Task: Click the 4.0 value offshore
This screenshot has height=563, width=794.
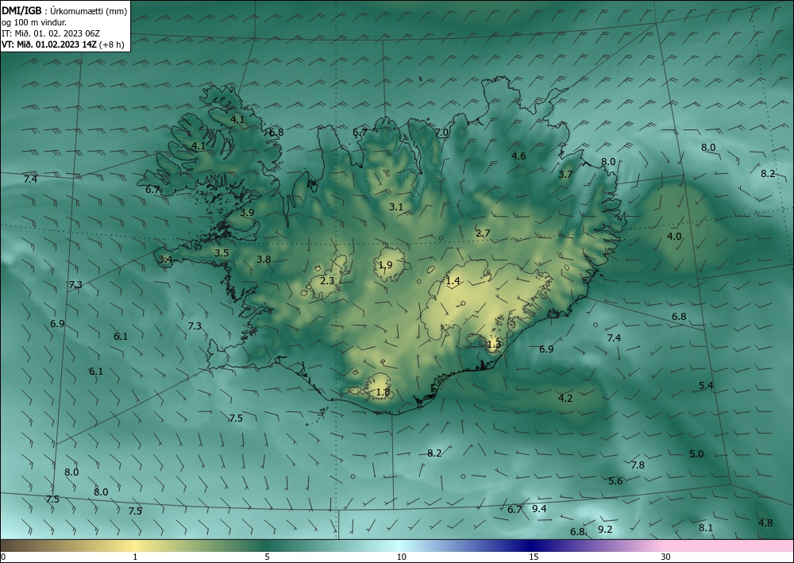Action: click(674, 236)
